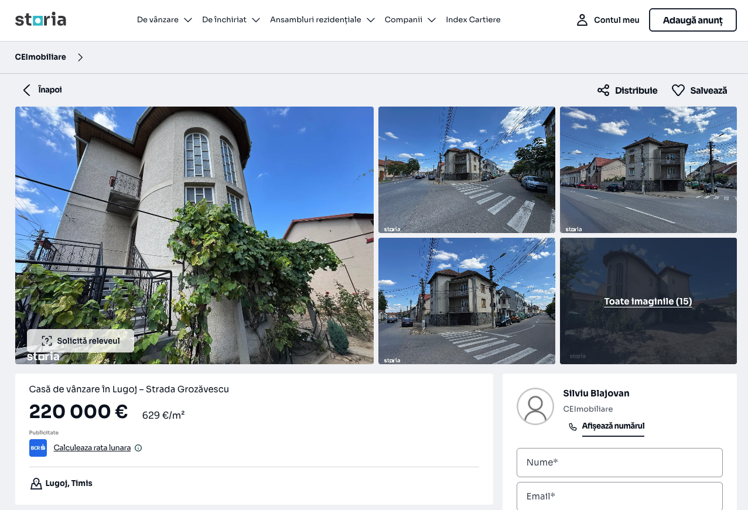Click the Storia logo
Viewport: 748px width, 510px height.
(40, 20)
